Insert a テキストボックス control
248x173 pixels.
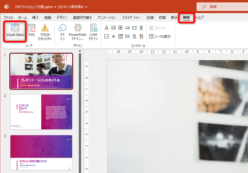point(113,28)
